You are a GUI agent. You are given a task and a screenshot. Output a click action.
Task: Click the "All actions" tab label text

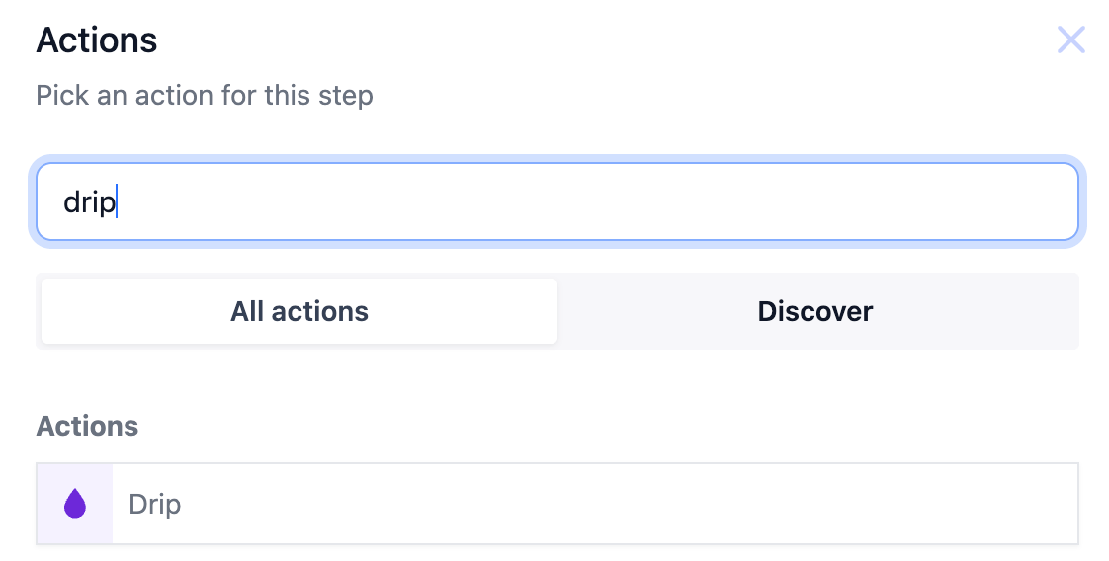click(x=299, y=312)
